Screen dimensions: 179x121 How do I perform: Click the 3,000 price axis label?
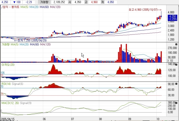point(171,26)
